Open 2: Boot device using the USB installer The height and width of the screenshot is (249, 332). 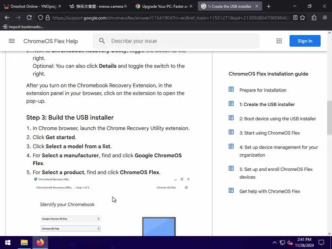click(x=278, y=119)
